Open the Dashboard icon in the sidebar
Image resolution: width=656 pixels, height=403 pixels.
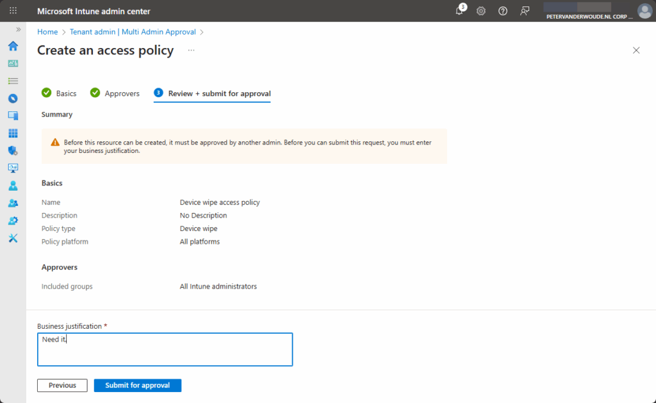(13, 63)
